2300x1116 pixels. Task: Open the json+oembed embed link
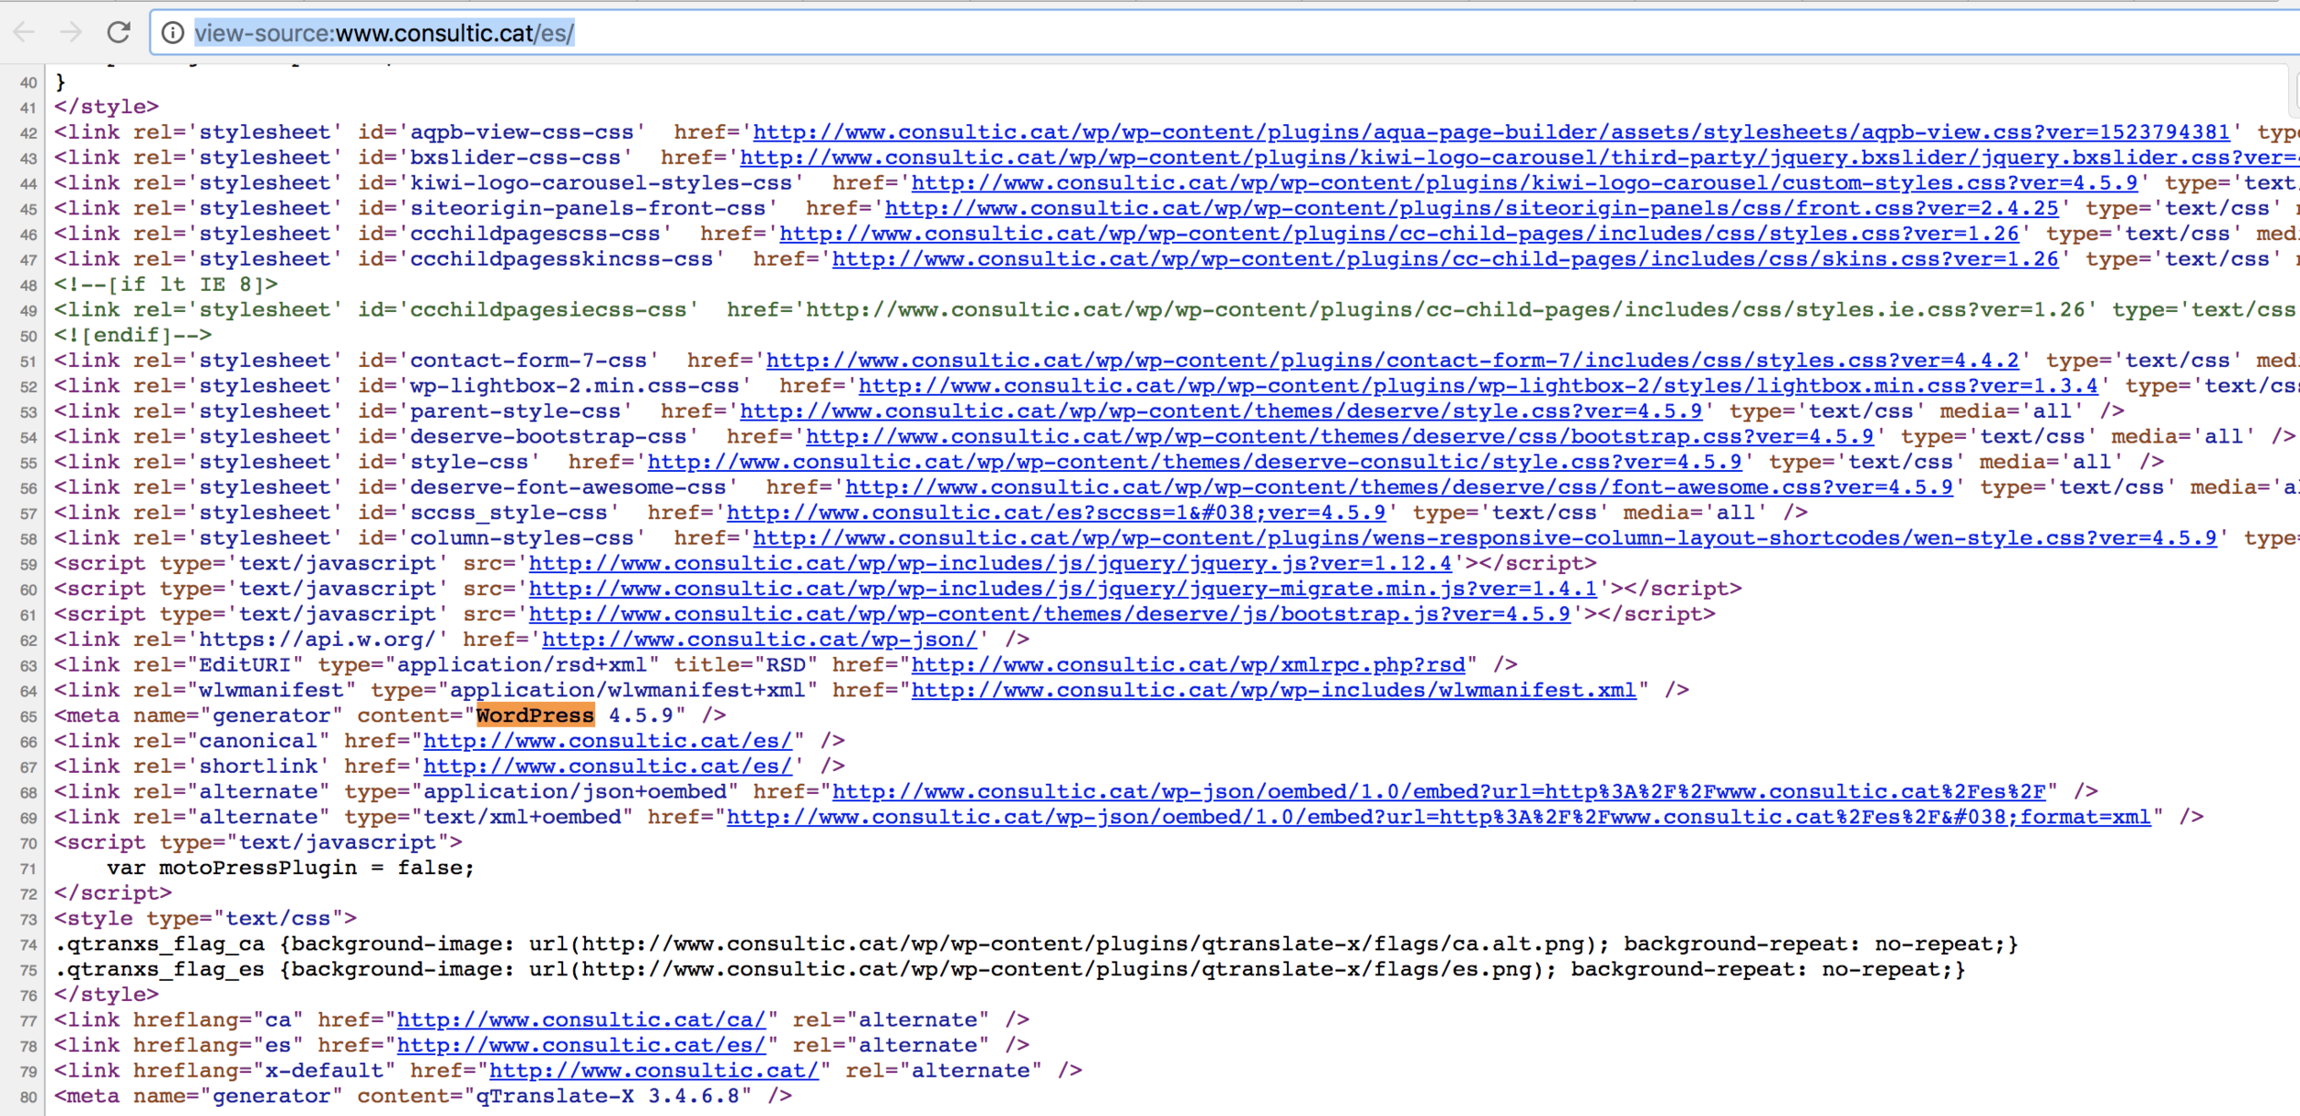coord(1439,792)
